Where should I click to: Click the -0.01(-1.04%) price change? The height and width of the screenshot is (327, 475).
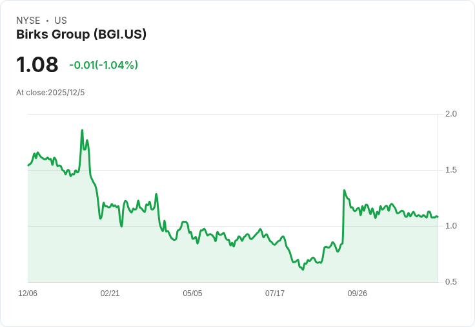[103, 65]
